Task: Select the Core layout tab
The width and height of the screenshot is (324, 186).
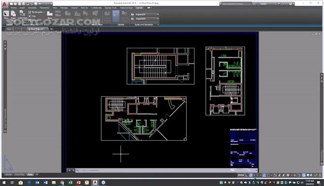Action: 30,174
